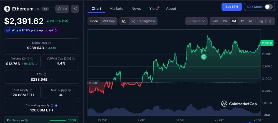
Task: Open the share icon button
Action: tap(75, 9)
